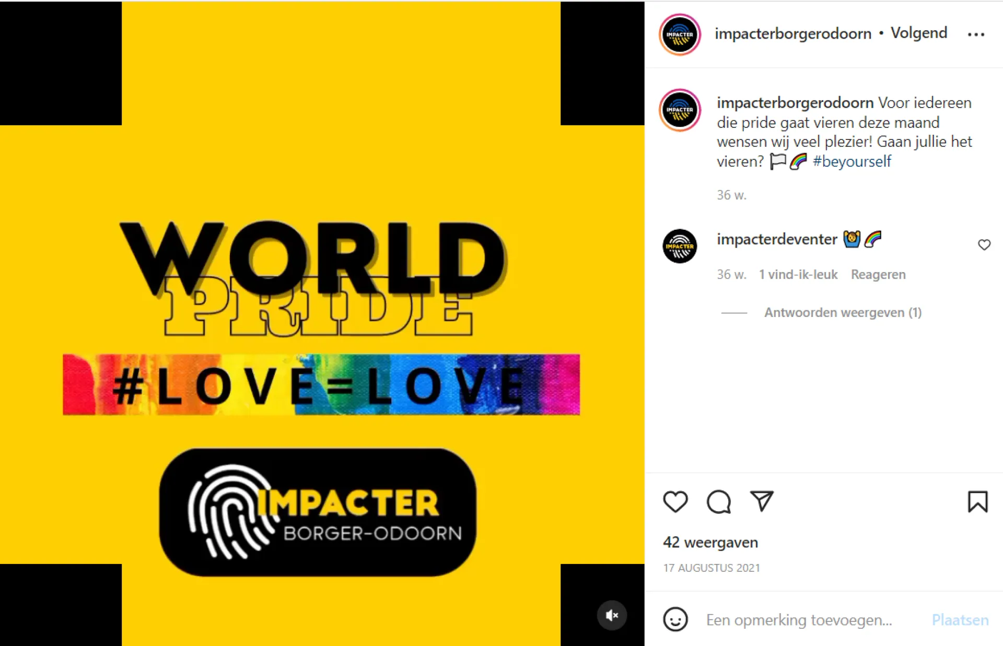Expand Antwoorden weergeven (1) replies

(843, 312)
